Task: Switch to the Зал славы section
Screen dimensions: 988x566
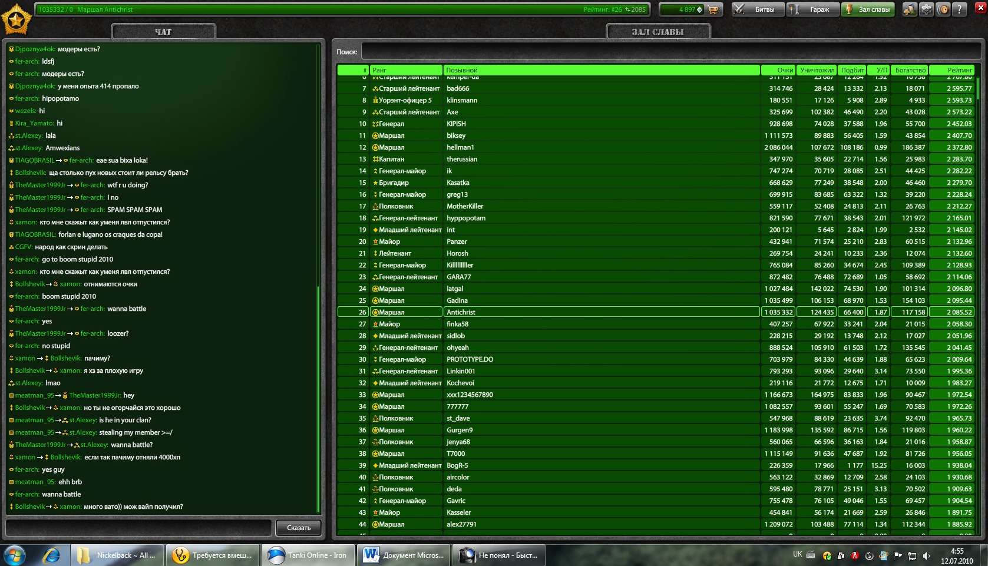Action: (868, 9)
